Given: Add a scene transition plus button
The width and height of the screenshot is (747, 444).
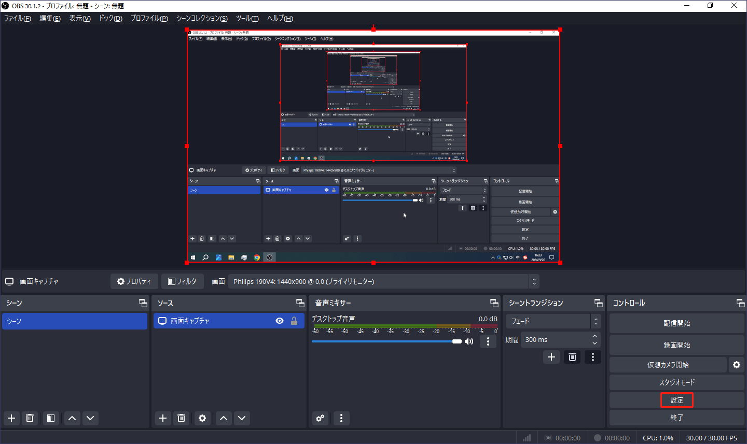Looking at the screenshot, I should click(551, 357).
